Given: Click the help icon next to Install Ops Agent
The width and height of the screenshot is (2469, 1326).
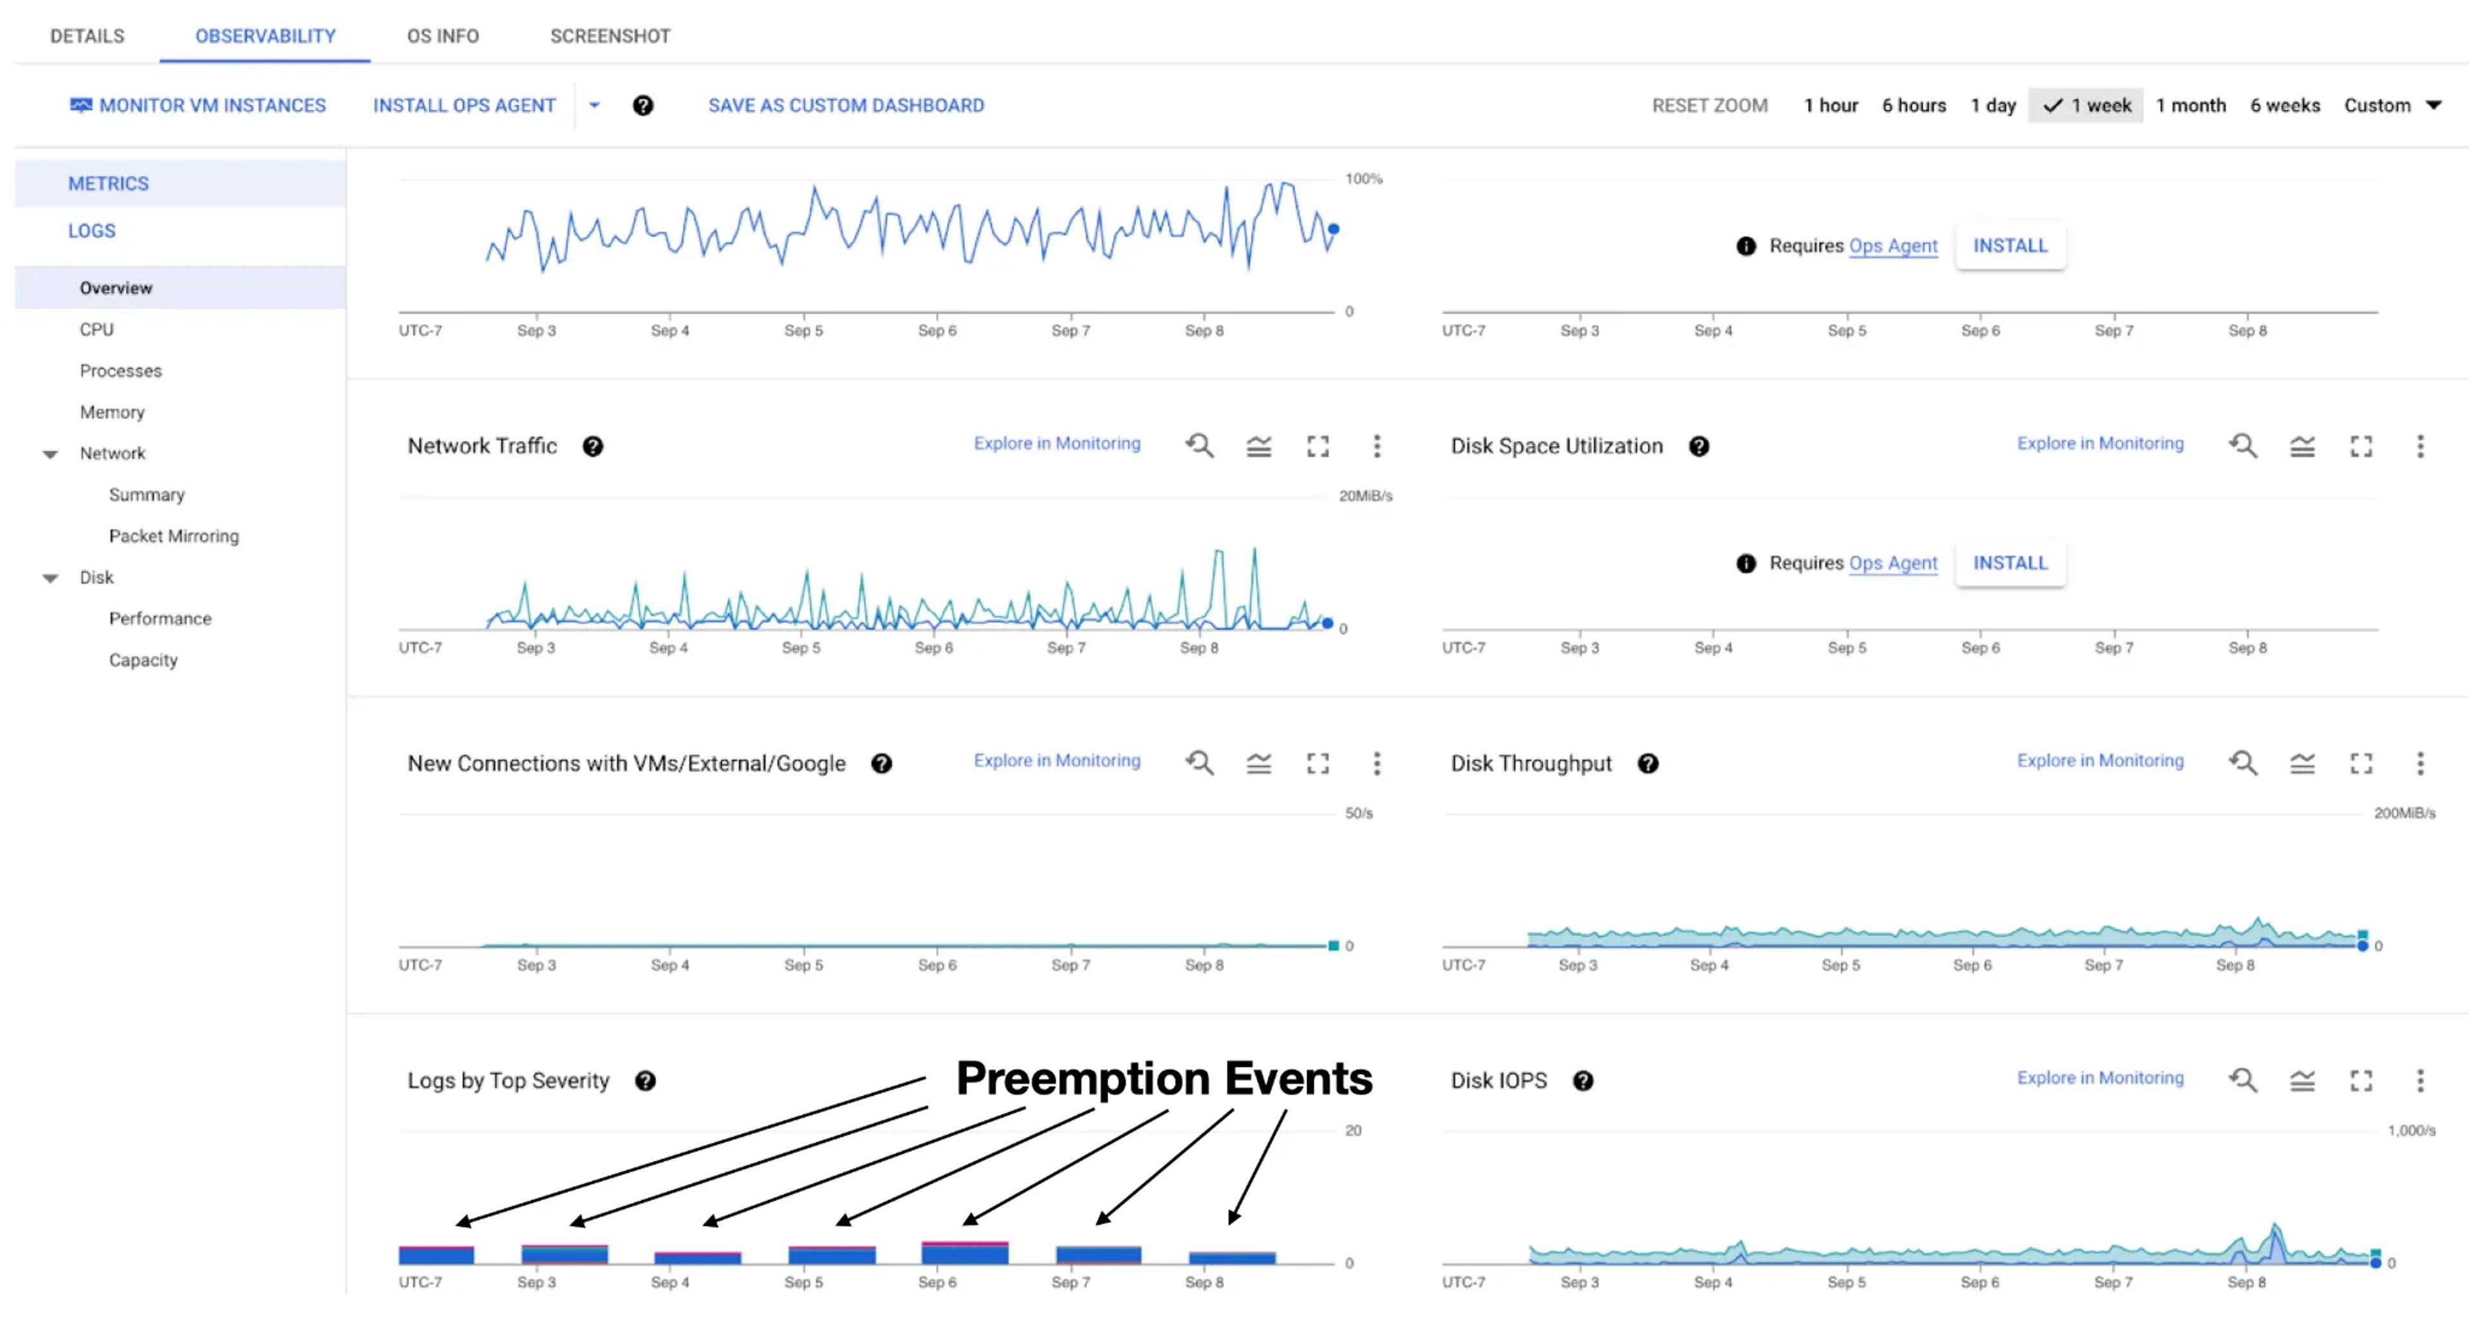Looking at the screenshot, I should (643, 105).
